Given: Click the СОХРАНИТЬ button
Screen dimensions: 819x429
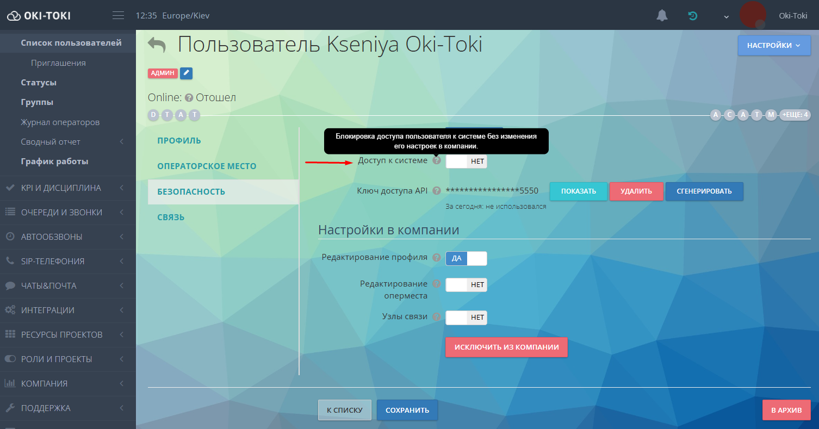Looking at the screenshot, I should point(407,411).
